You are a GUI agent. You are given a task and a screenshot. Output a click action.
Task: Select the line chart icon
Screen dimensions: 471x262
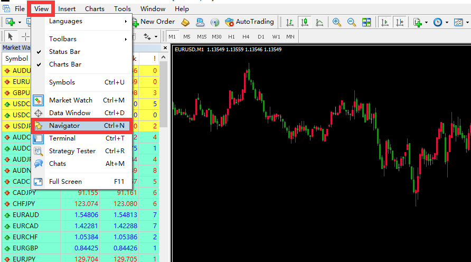click(x=319, y=22)
